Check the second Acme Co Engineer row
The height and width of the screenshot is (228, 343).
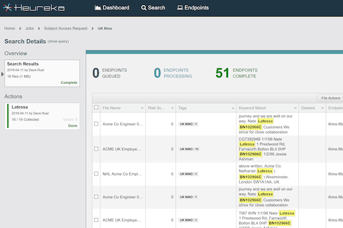coord(96,197)
